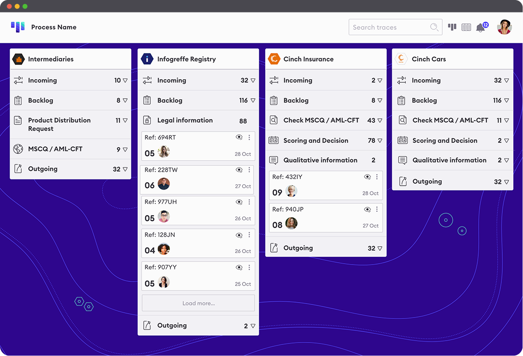Open more options for Ref: 694RT
Viewport: 523px width, 356px height.
(x=249, y=138)
